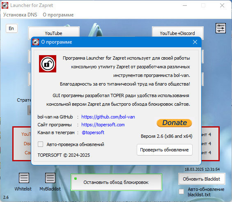Viewport: 232px width, 202px height.
Task: Open the MyBlacklist file icon
Action: [50, 178]
